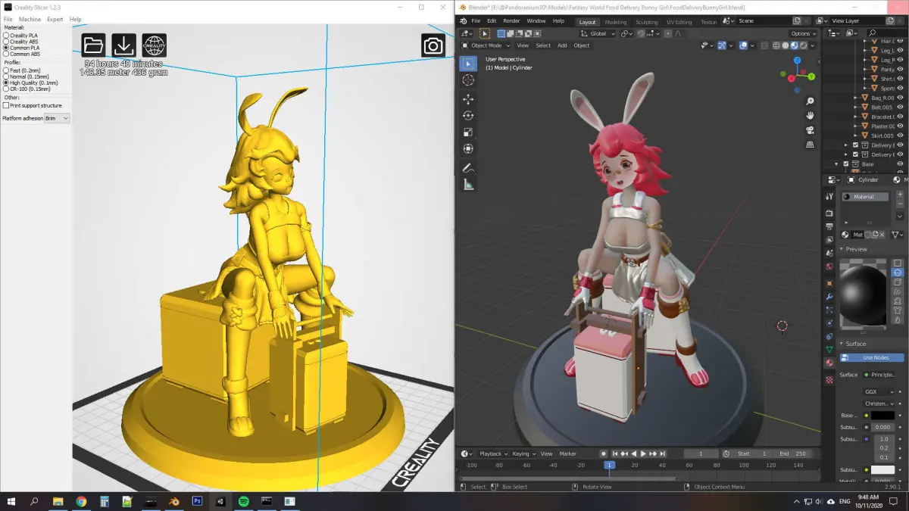
Task: Switch to the Sculpting workspace tab
Action: (x=646, y=22)
